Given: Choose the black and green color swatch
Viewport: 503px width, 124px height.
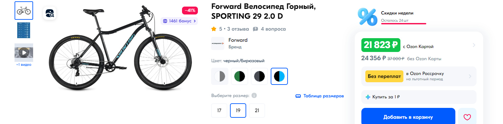Looking at the screenshot, I should pyautogui.click(x=240, y=76).
